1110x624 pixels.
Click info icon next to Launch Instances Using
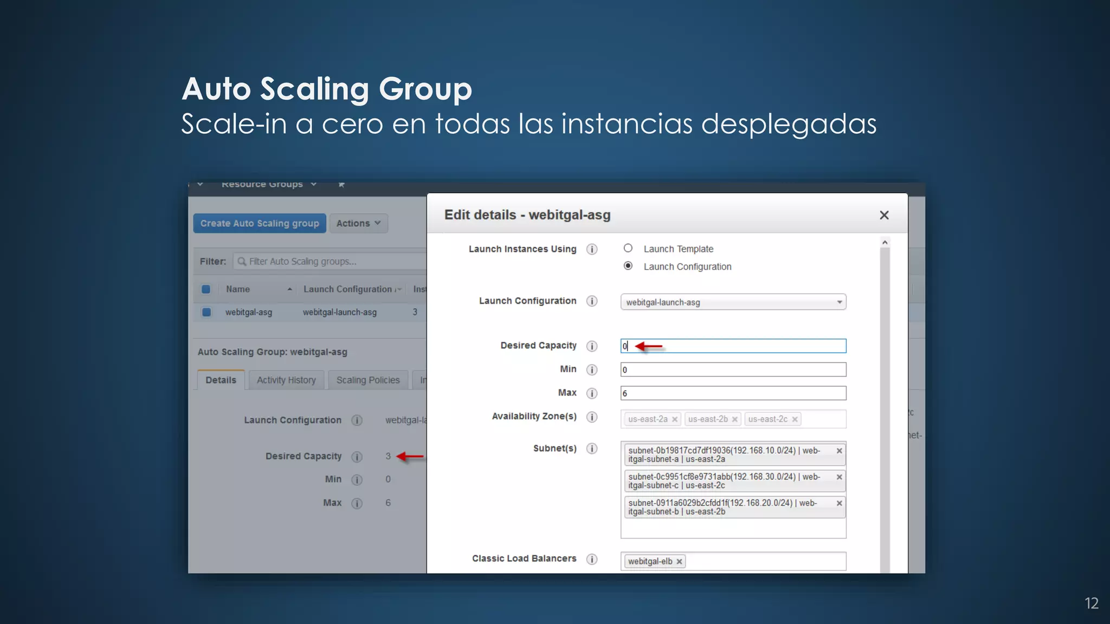tap(592, 249)
